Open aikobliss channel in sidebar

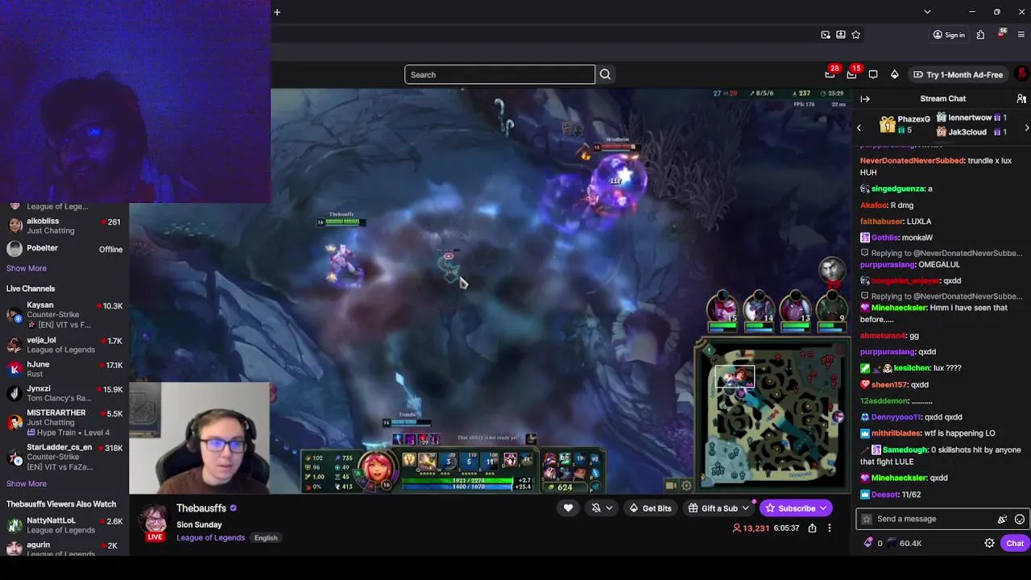[64, 226]
